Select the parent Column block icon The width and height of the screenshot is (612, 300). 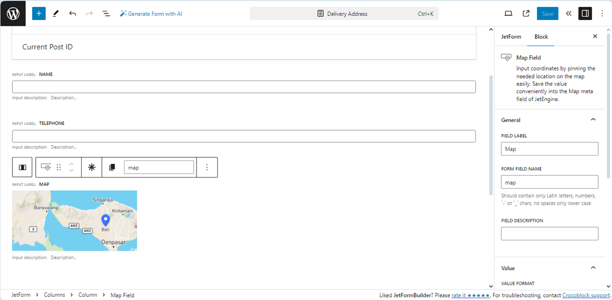(x=22, y=167)
